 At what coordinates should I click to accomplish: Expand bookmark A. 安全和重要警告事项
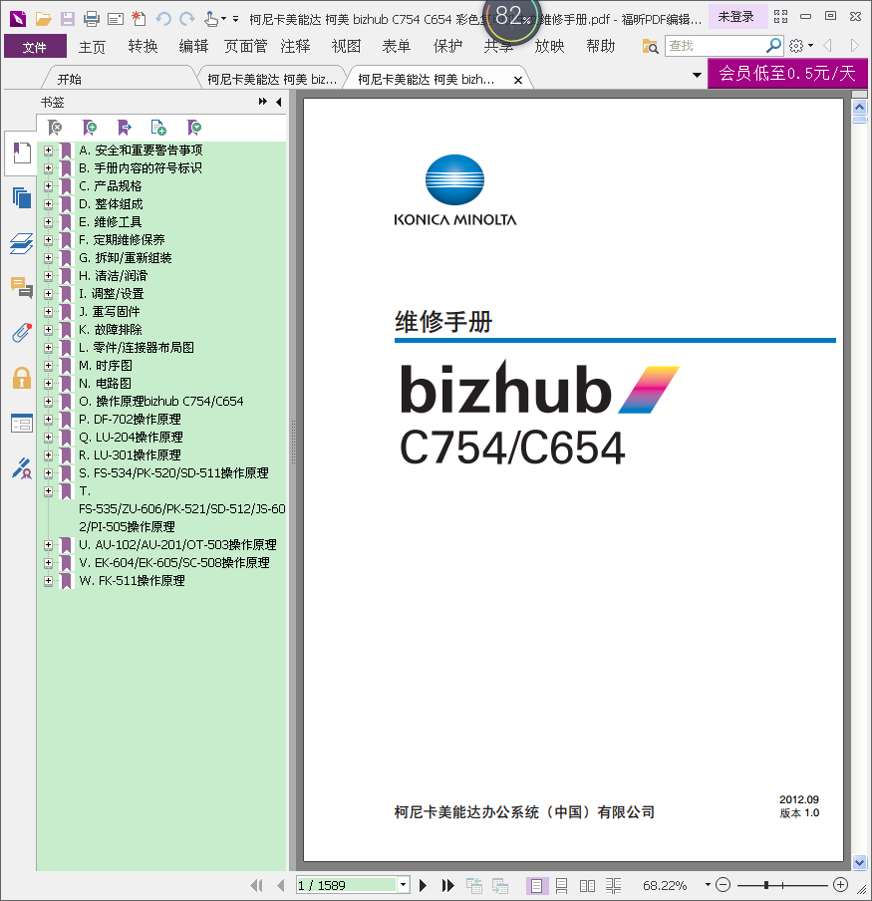48,150
